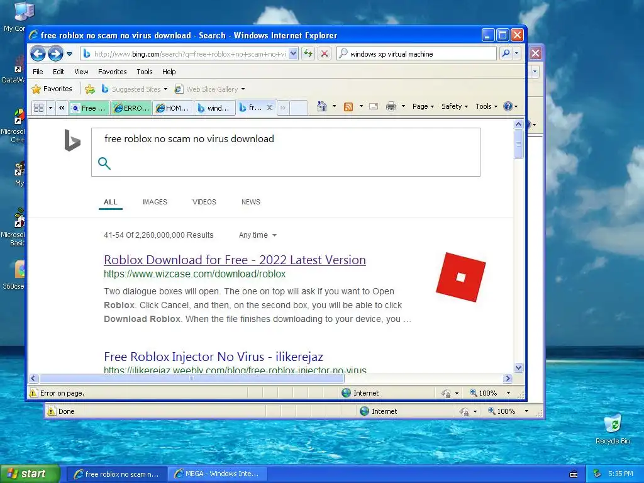
Task: Print the page with the printer icon
Action: (x=391, y=106)
